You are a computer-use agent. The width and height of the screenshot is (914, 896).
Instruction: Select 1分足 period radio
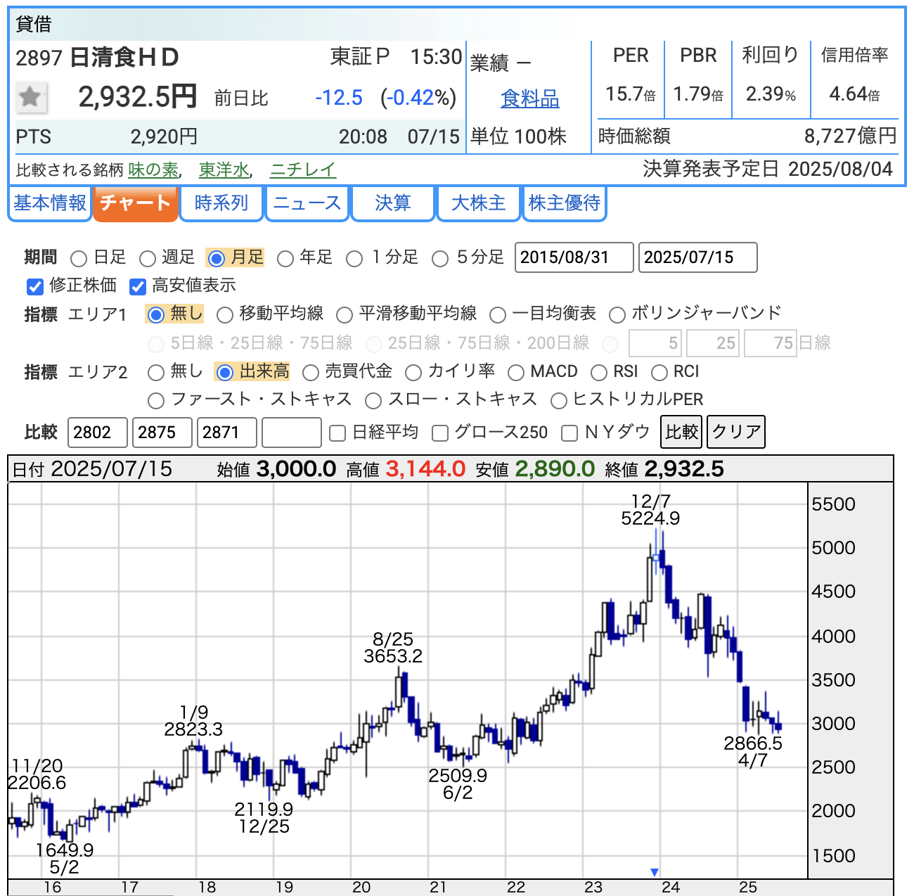(354, 258)
